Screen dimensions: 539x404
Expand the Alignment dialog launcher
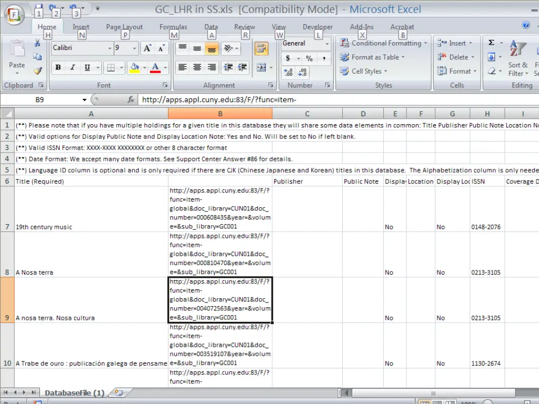pos(271,85)
